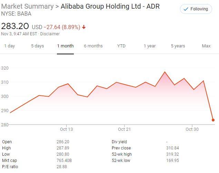Open the Disclaimer link
This screenshot has height=173, width=219.
(50, 34)
